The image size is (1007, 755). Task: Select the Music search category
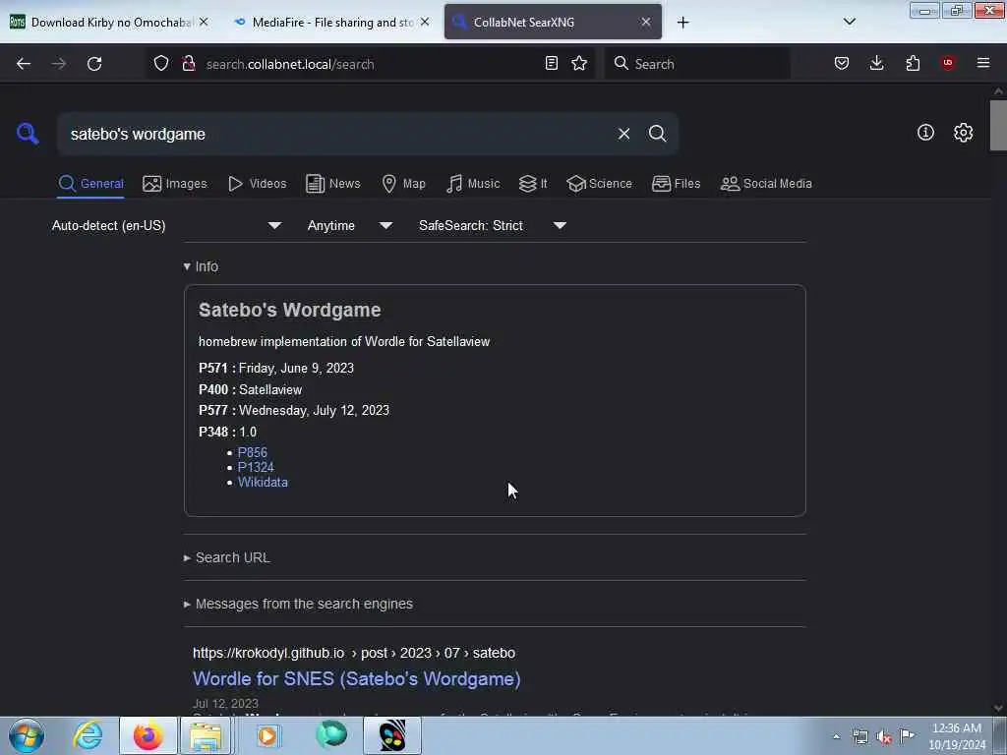[473, 184]
